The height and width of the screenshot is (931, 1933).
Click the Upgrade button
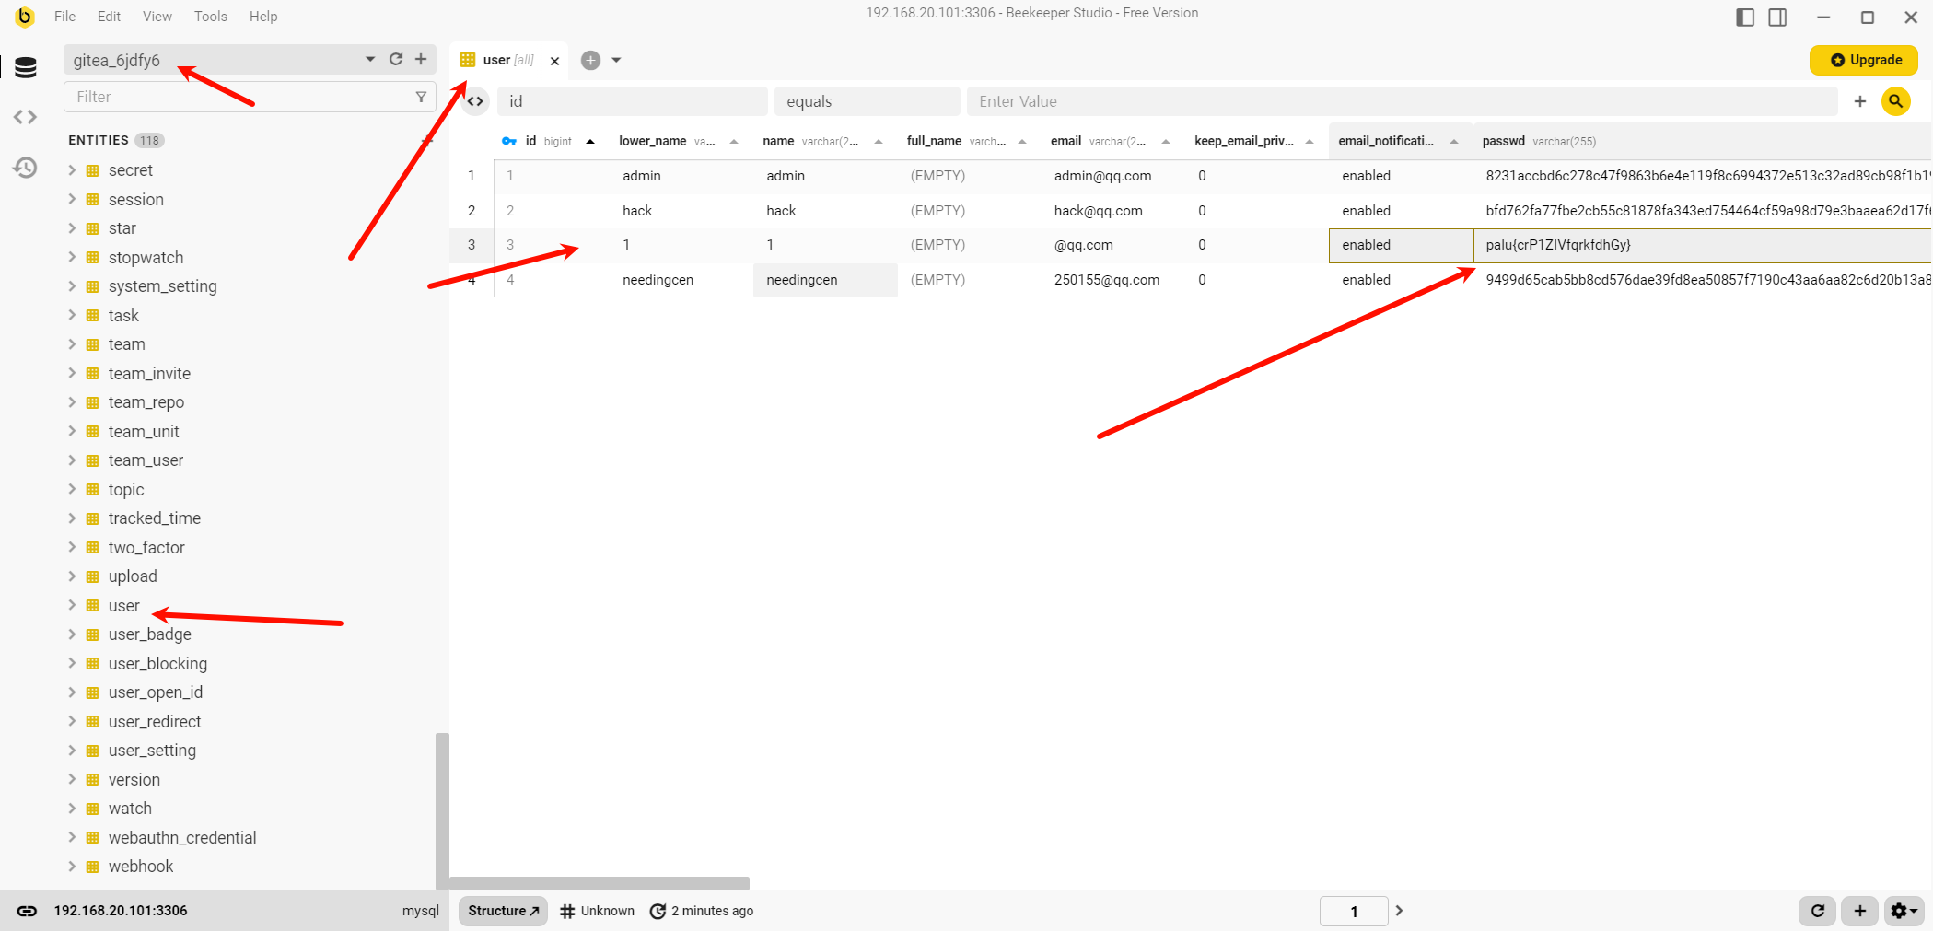tap(1864, 60)
